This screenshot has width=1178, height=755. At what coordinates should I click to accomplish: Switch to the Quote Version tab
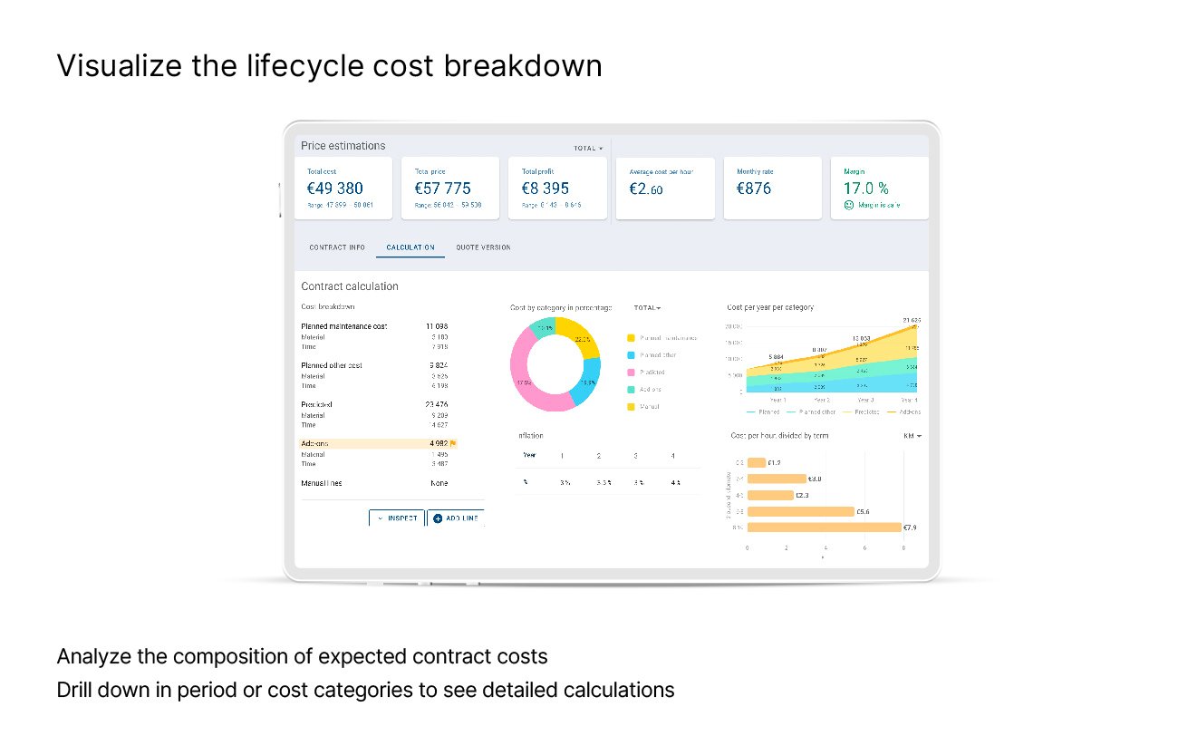[x=483, y=247]
